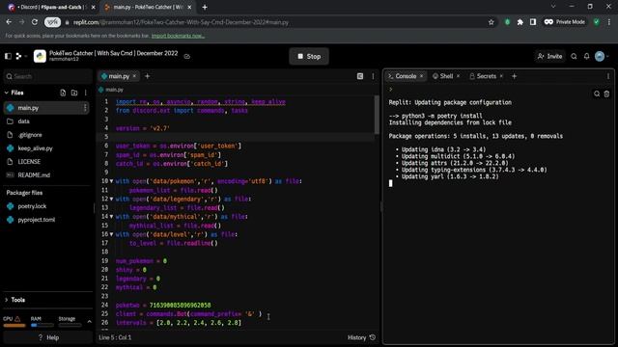Search console output icon
618x347 pixels.
597,93
